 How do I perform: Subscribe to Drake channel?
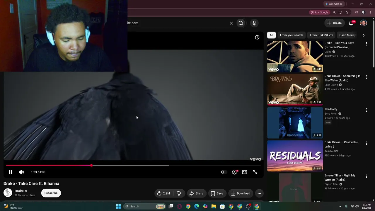click(51, 193)
